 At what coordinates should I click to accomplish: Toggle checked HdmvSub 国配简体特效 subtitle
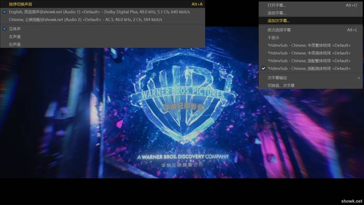tap(310, 68)
